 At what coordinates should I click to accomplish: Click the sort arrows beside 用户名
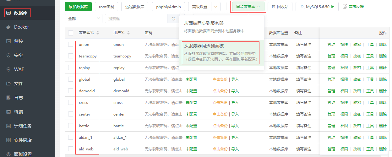(x=128, y=33)
